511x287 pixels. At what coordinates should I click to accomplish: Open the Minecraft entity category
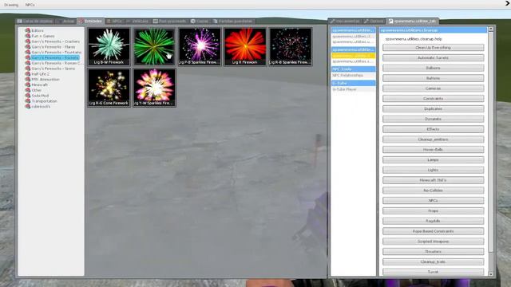39,85
